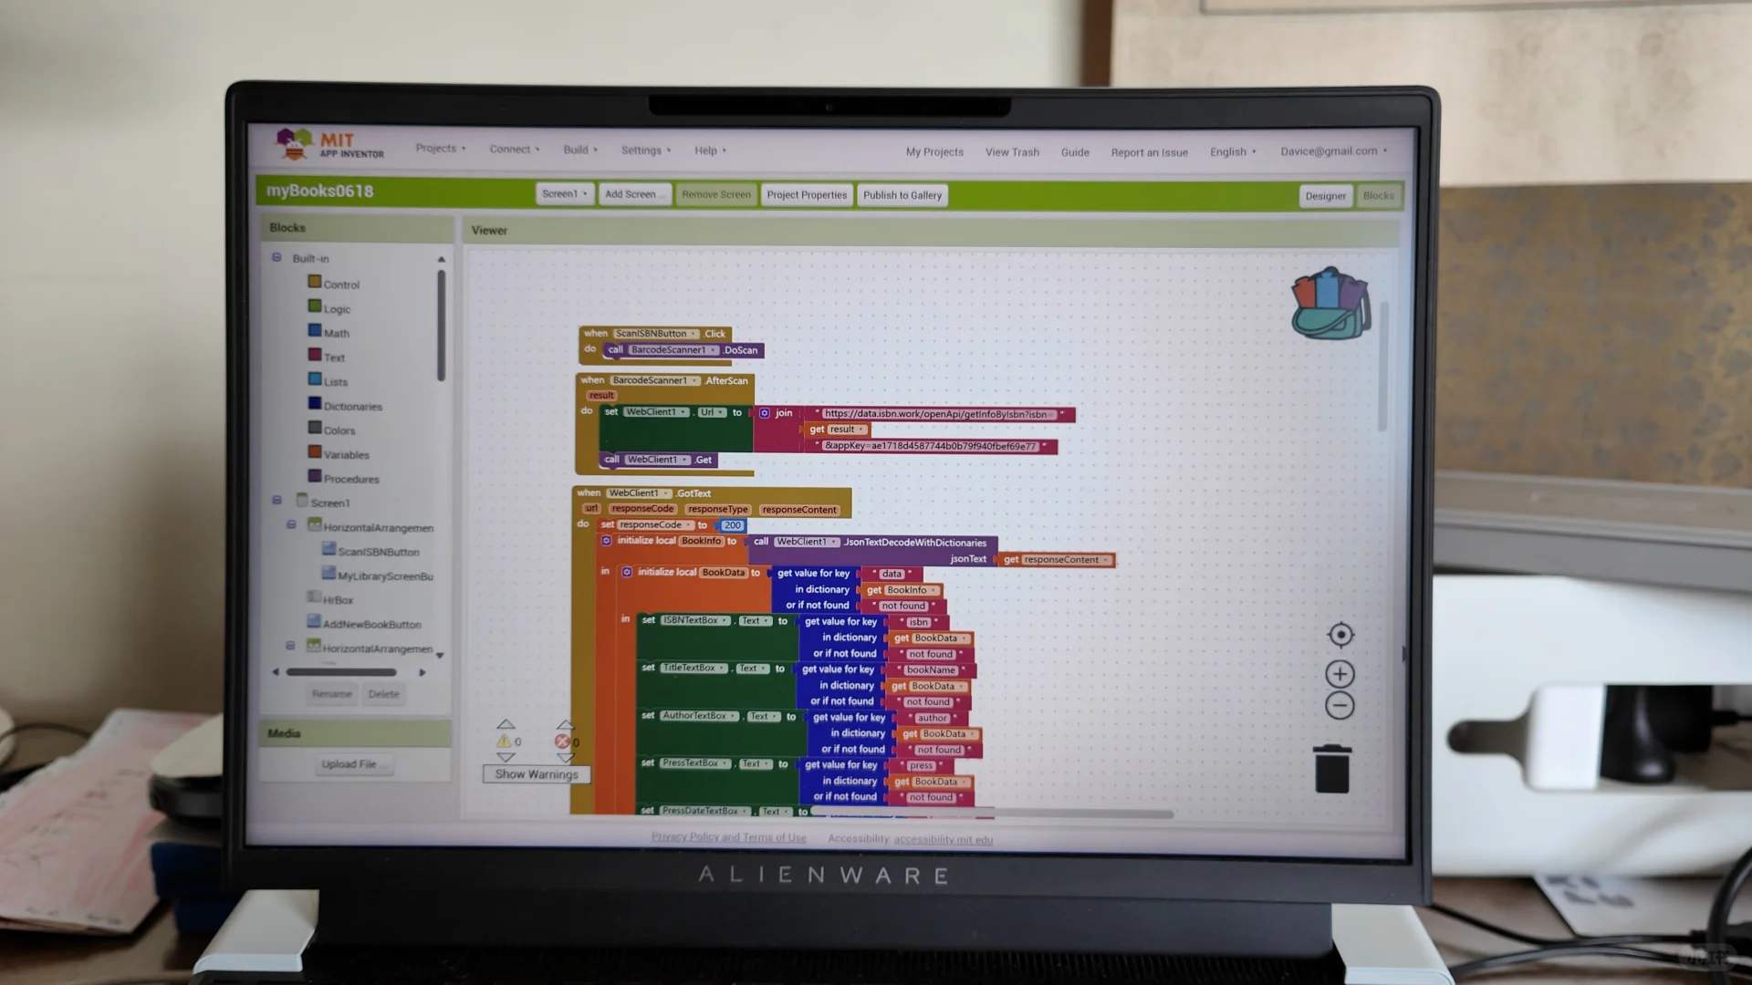Open the Projects dropdown menu
Image resolution: width=1752 pixels, height=985 pixels.
coord(439,150)
